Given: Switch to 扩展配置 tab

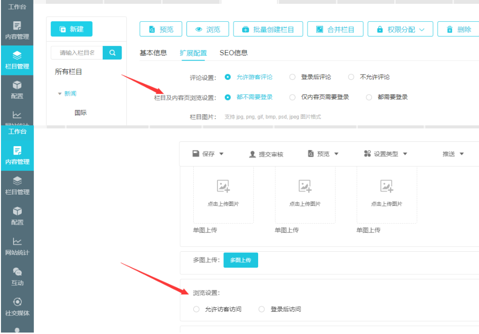Looking at the screenshot, I should 193,53.
